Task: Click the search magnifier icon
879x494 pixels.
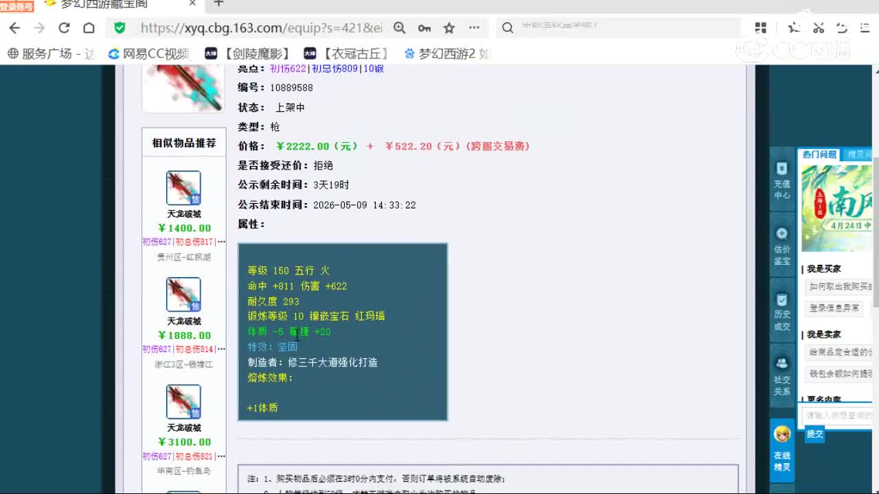Action: click(x=507, y=28)
